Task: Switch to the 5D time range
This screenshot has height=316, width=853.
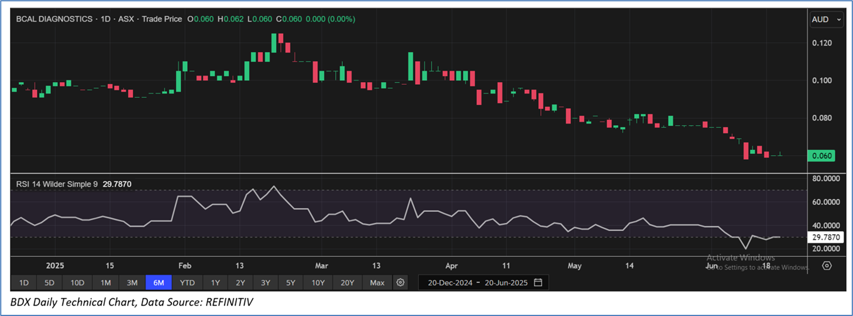Action: coord(49,283)
